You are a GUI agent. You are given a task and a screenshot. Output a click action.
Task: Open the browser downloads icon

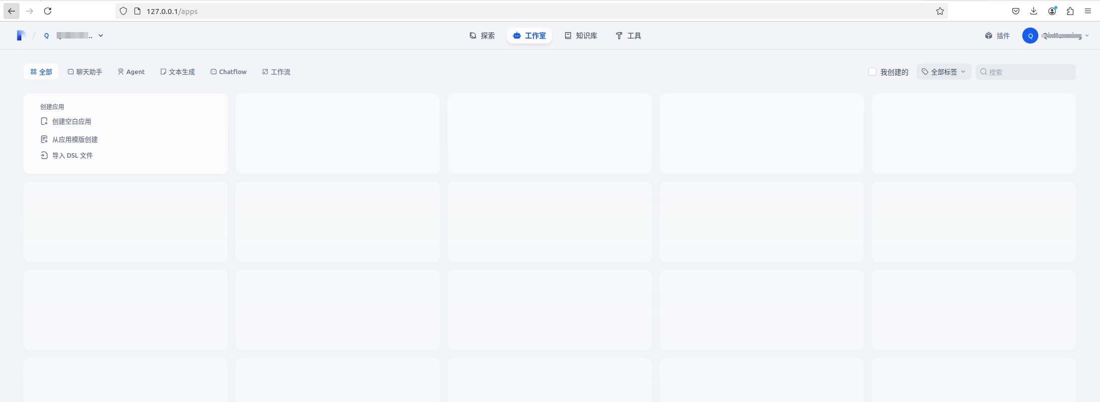[x=1034, y=11]
